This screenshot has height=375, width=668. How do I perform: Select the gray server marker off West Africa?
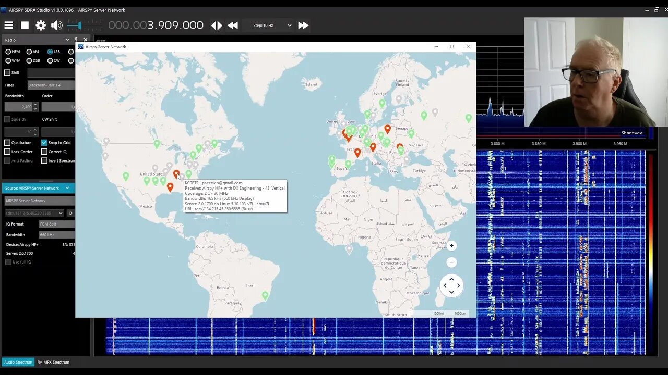coord(349,249)
